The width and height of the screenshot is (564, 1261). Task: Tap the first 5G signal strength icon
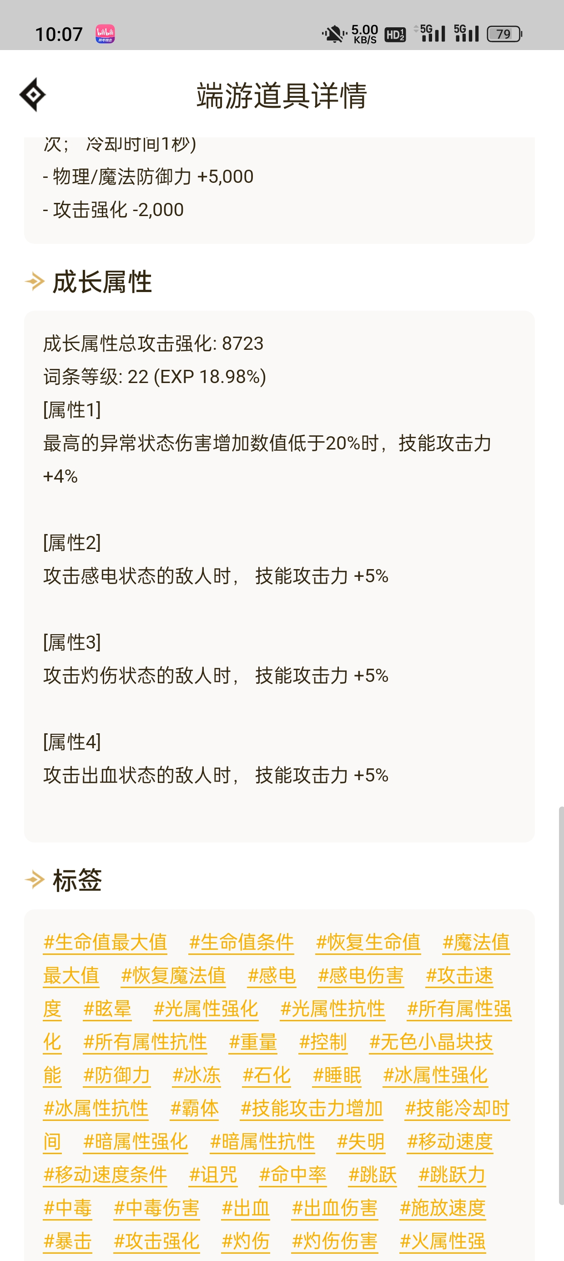coord(430,33)
